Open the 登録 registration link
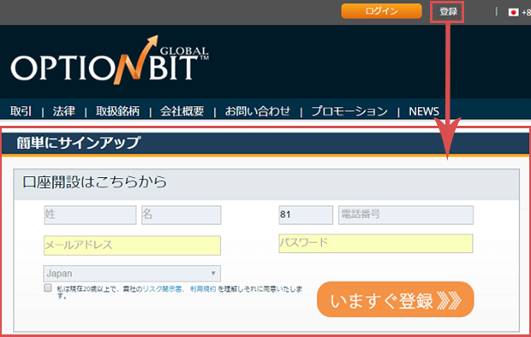The image size is (531, 337). (448, 11)
